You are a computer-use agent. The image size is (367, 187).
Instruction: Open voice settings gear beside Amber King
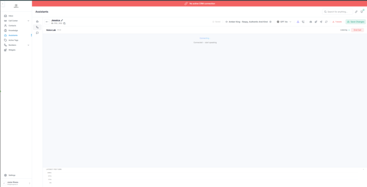tap(271, 22)
